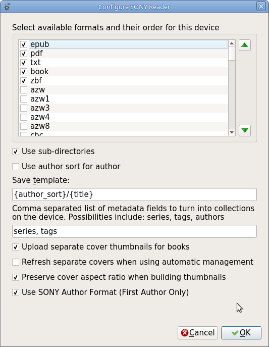Select the azw row in format list

pos(123,90)
